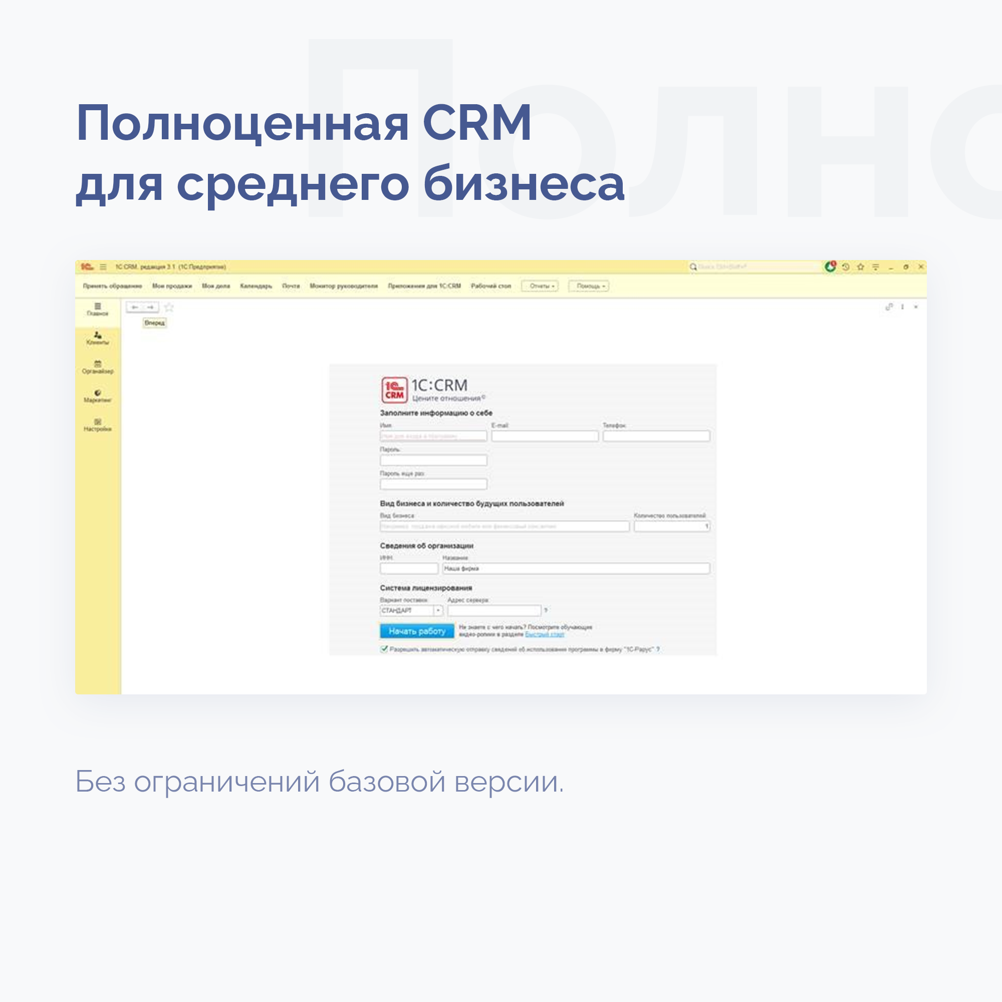
Task: Open Монитор руководителя menu item
Action: tap(344, 286)
